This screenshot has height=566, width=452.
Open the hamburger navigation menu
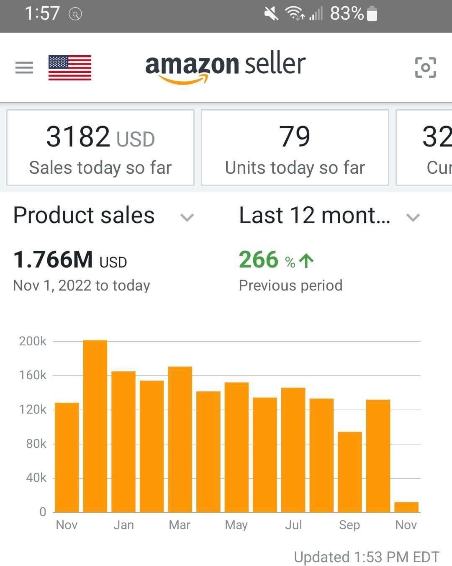(24, 67)
